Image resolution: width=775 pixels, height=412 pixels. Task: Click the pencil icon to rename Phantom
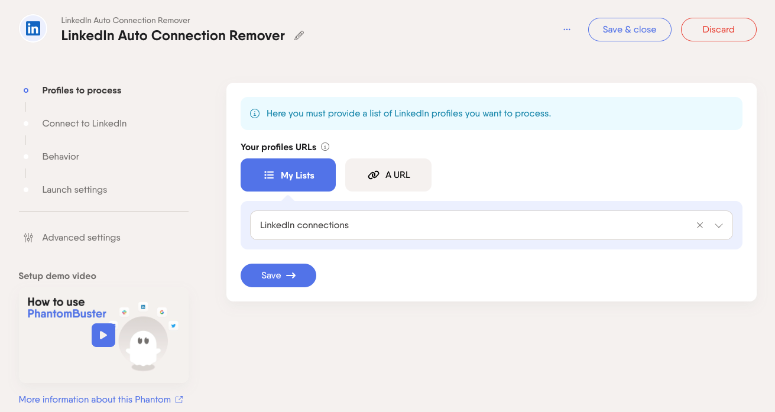[x=299, y=35]
